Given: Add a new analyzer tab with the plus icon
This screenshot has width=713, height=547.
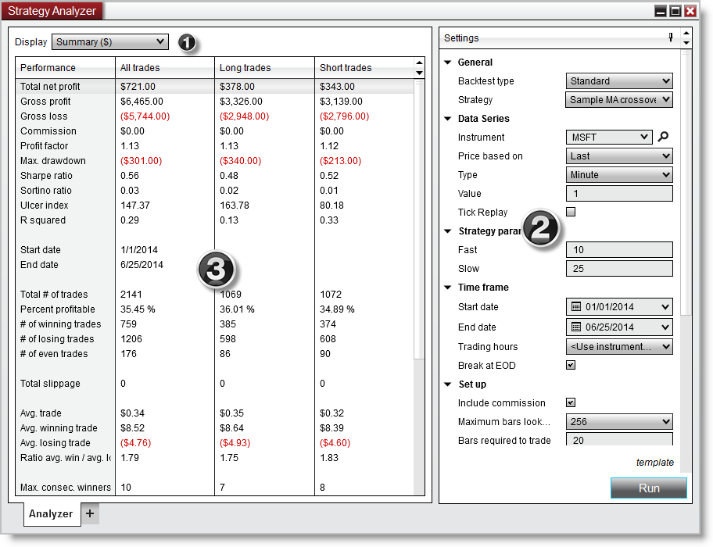Looking at the screenshot, I should 90,514.
